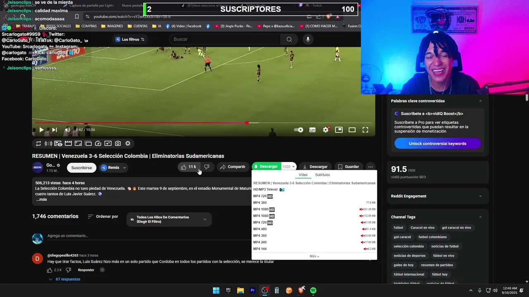Open the COMPRAS bookmarks folder
The image size is (529, 297).
click(86, 26)
